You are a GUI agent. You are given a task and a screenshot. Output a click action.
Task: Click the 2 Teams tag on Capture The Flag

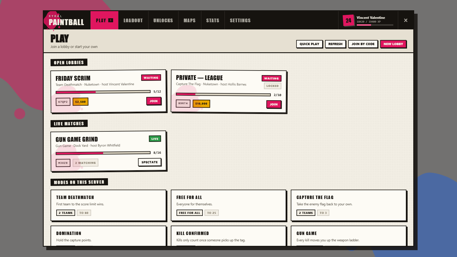pos(306,213)
